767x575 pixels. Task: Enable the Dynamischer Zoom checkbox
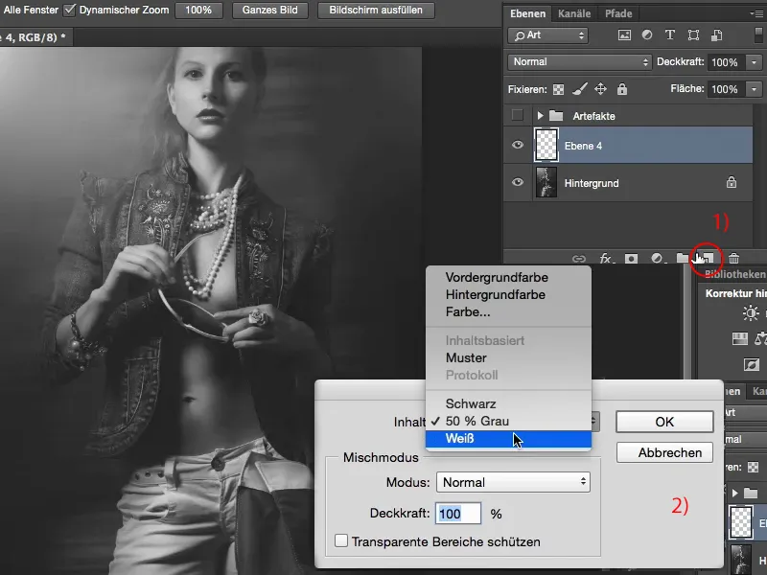(69, 10)
